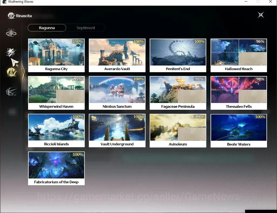Click the 95% progress on Whisperwind Haven

pos(78,79)
